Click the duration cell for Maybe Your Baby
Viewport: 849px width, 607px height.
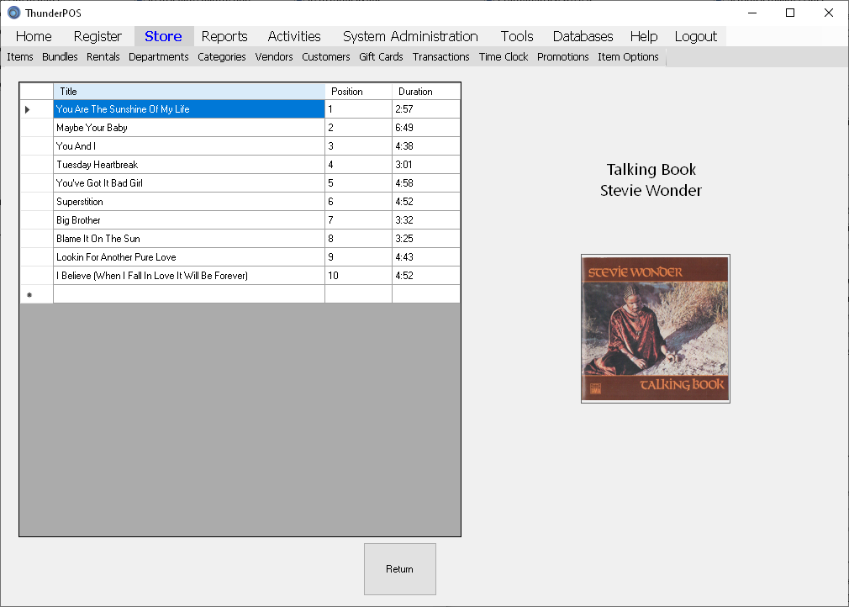[x=425, y=128]
